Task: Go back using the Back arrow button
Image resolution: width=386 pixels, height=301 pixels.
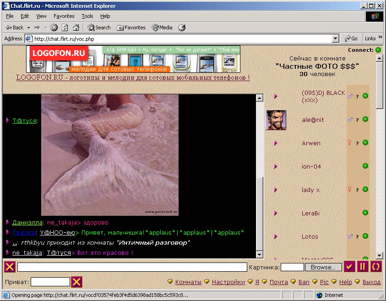Action: pyautogui.click(x=15, y=27)
